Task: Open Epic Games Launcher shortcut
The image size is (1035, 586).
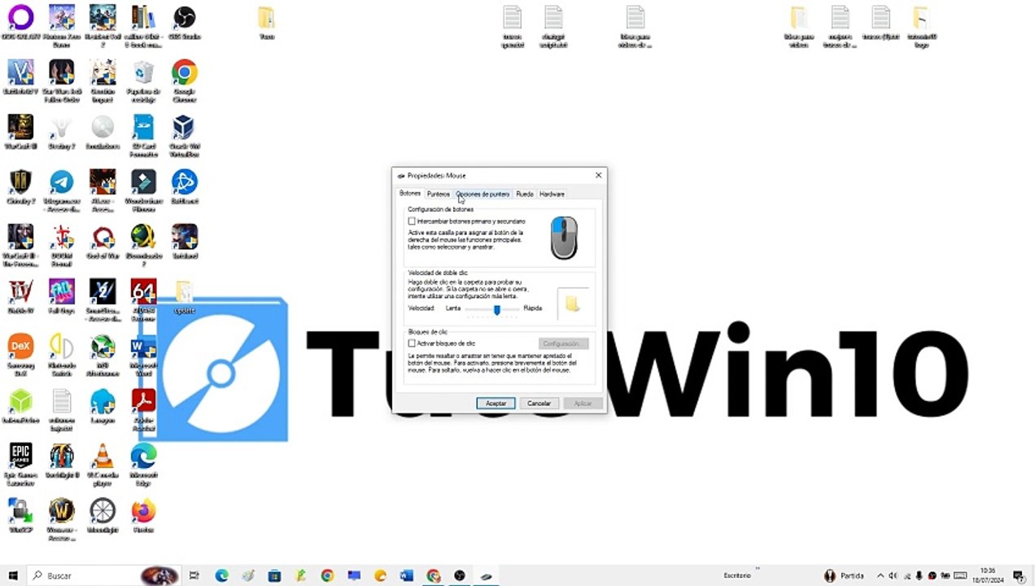Action: click(20, 465)
